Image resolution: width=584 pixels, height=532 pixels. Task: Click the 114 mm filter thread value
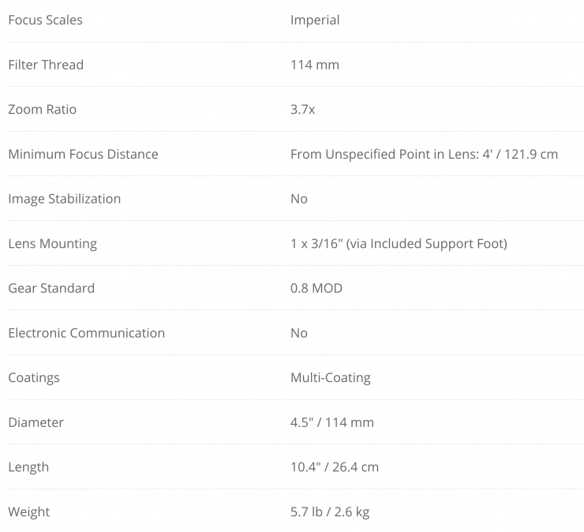(315, 65)
